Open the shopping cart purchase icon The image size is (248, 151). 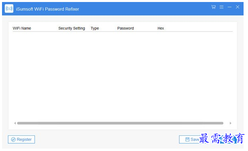point(213,7)
